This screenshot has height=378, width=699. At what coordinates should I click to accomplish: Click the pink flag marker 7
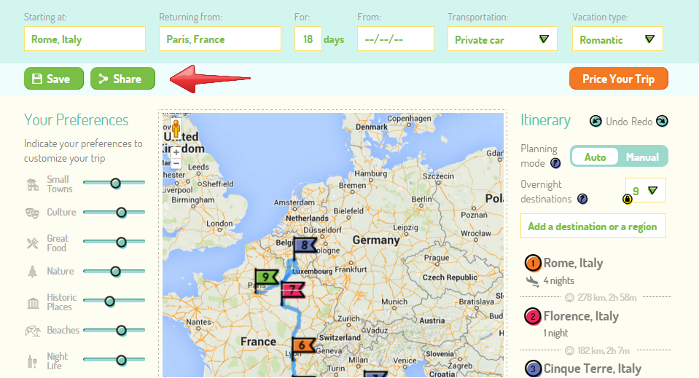pyautogui.click(x=292, y=291)
